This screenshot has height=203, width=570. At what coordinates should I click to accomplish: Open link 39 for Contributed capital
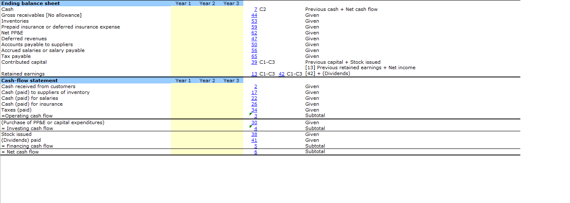254,62
